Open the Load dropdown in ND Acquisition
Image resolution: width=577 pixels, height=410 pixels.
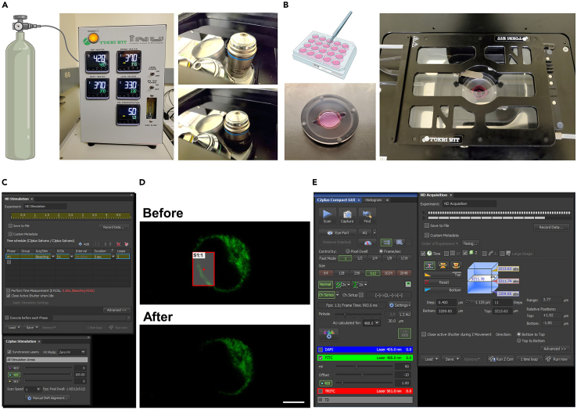(431, 358)
